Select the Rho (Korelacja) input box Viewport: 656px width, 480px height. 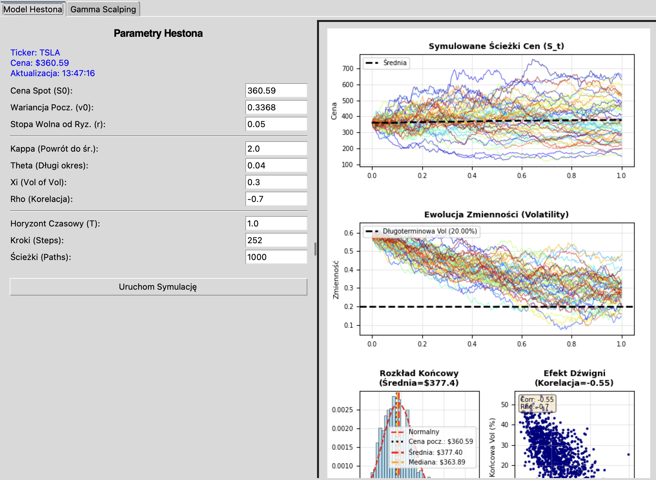click(x=276, y=199)
